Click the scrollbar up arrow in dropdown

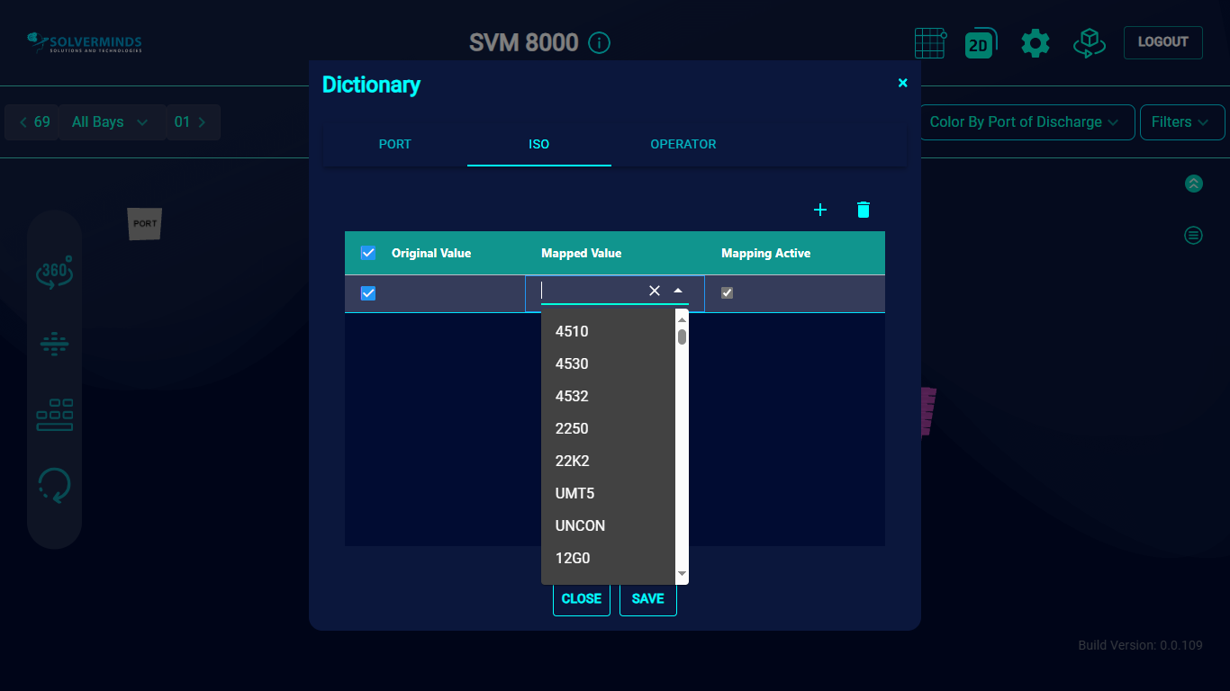682,319
